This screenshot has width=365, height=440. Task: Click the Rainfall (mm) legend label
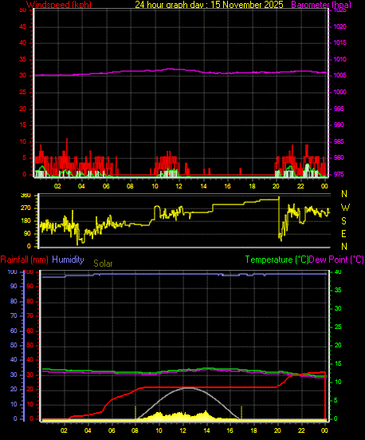tap(25, 260)
